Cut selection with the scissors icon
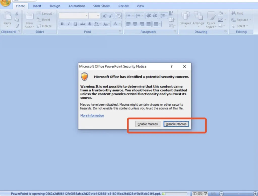The height and width of the screenshot is (196, 258). point(17,14)
